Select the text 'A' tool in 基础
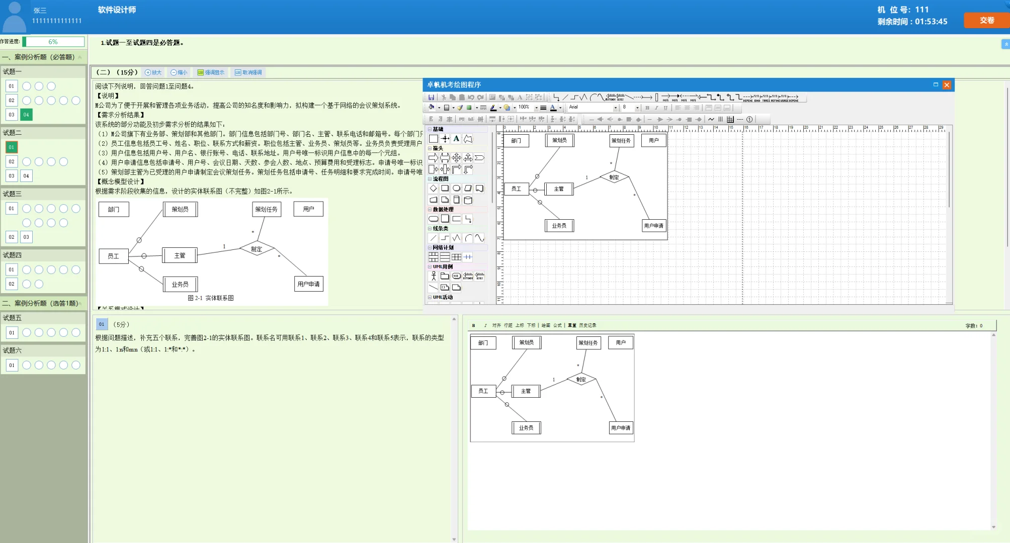 tap(456, 139)
